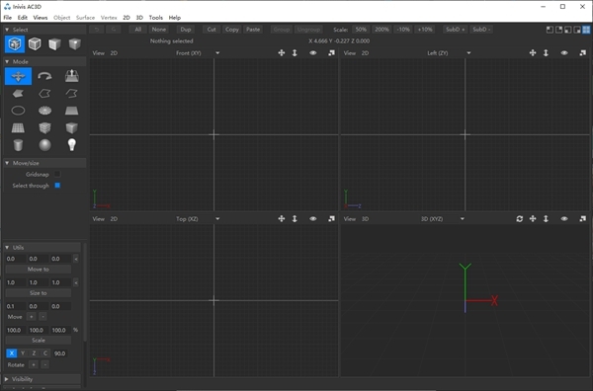Click the 3D view spin icon
This screenshot has width=593, height=391.
coord(520,219)
